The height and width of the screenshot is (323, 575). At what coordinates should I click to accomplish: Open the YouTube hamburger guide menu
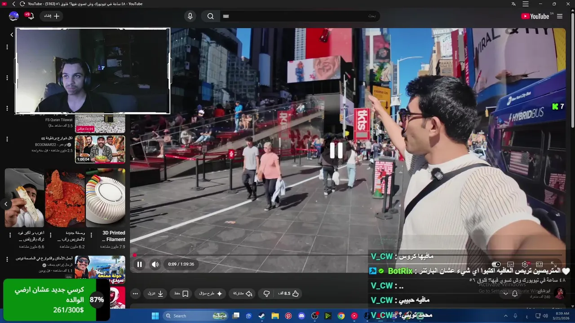560,16
